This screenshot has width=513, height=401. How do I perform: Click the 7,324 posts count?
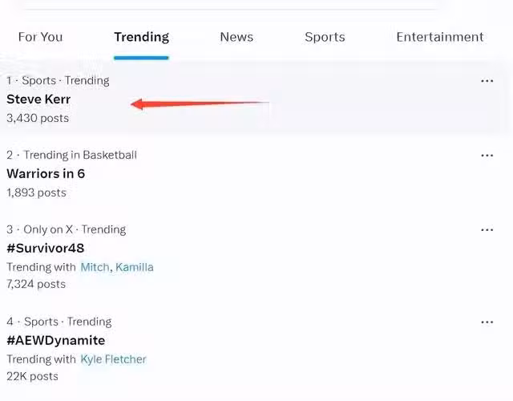pyautogui.click(x=36, y=284)
